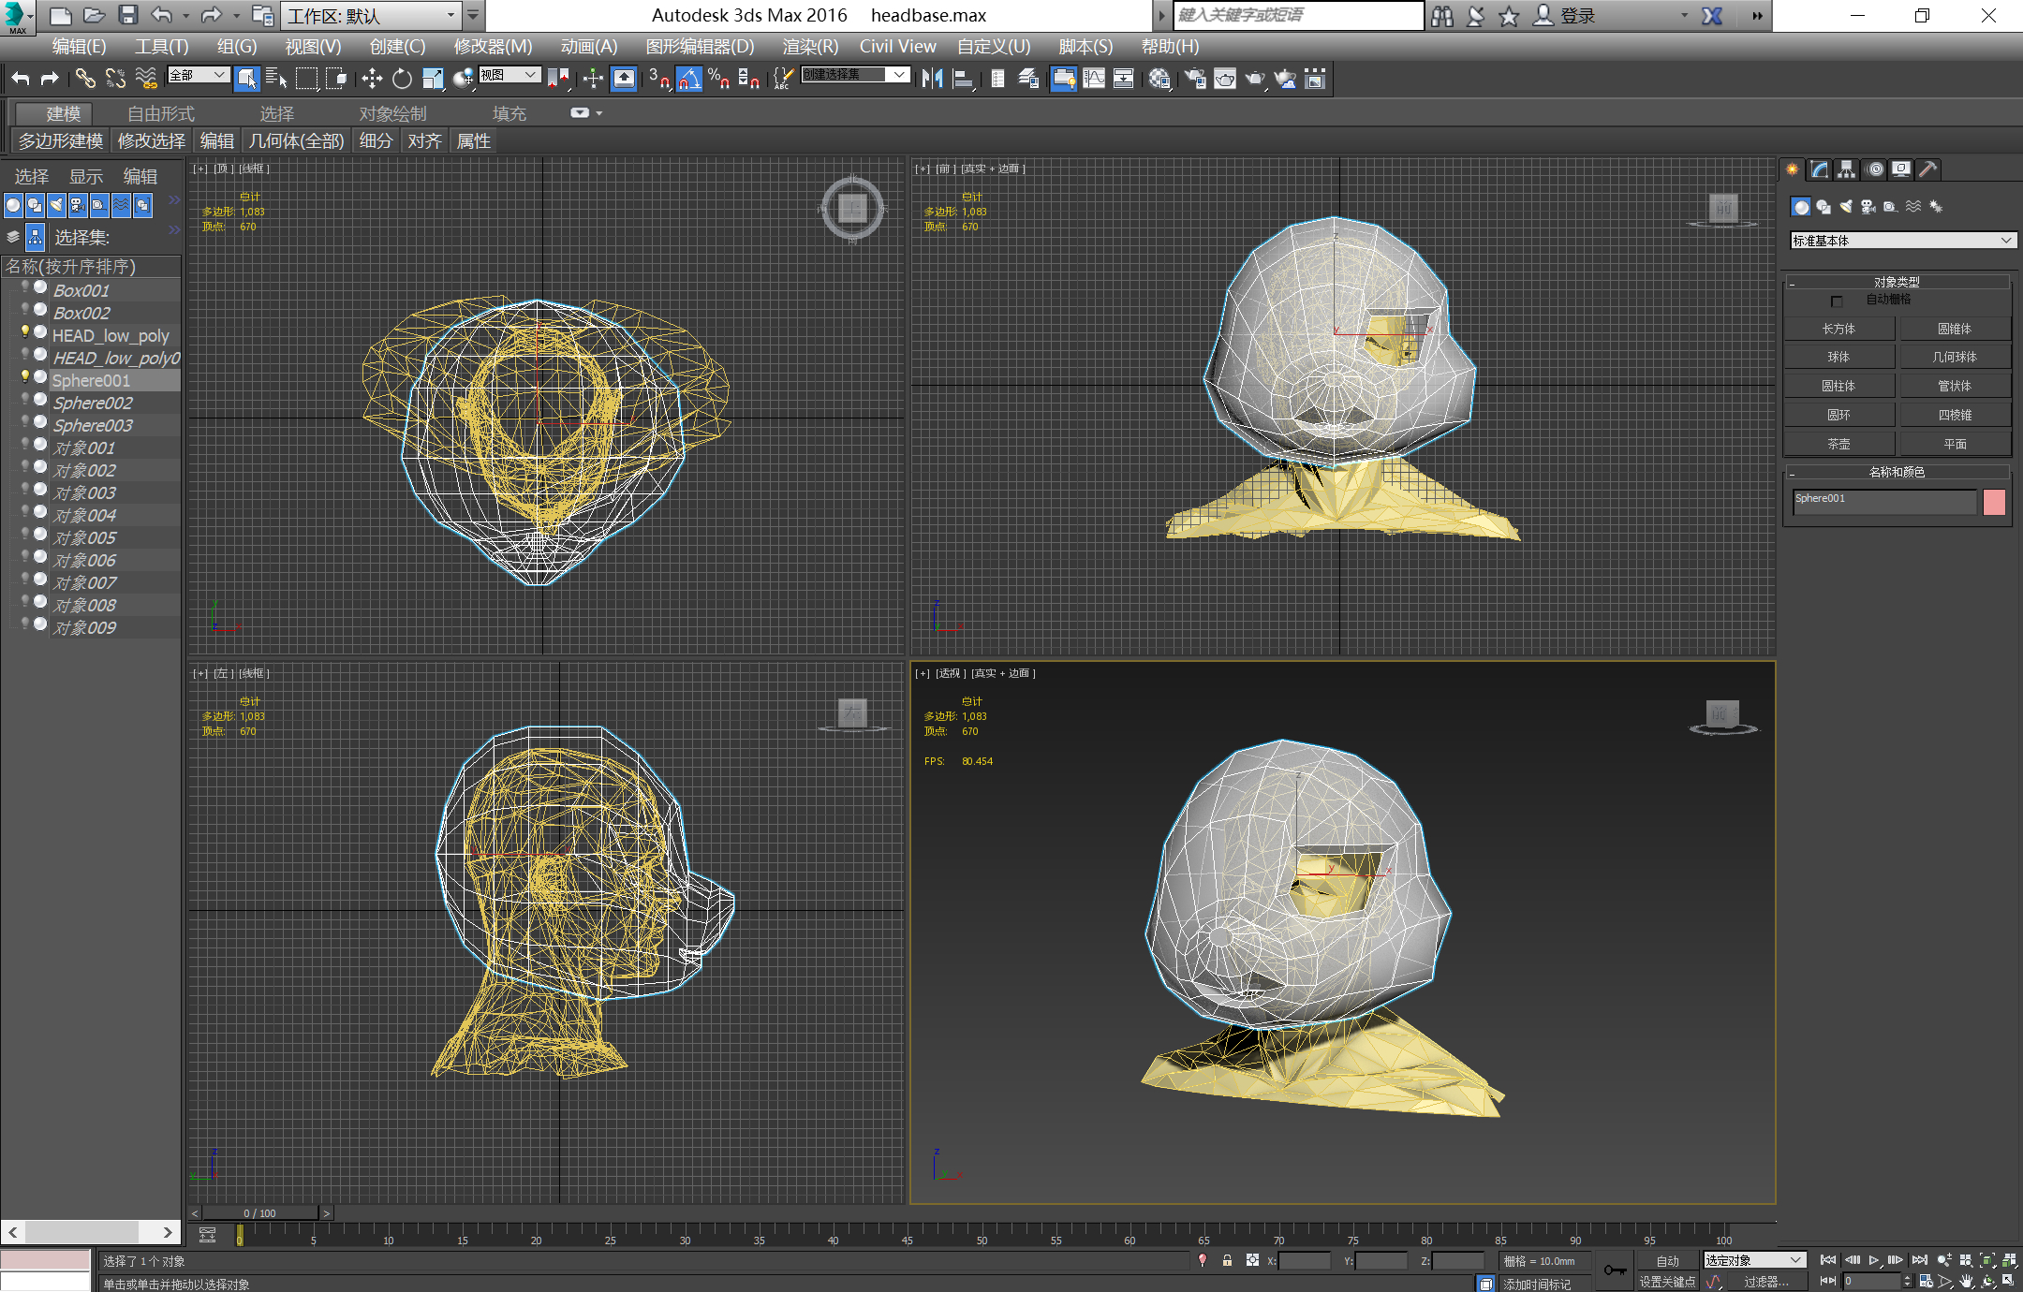Toggle the Angle Snap icon
The width and height of the screenshot is (2023, 1292).
(689, 79)
